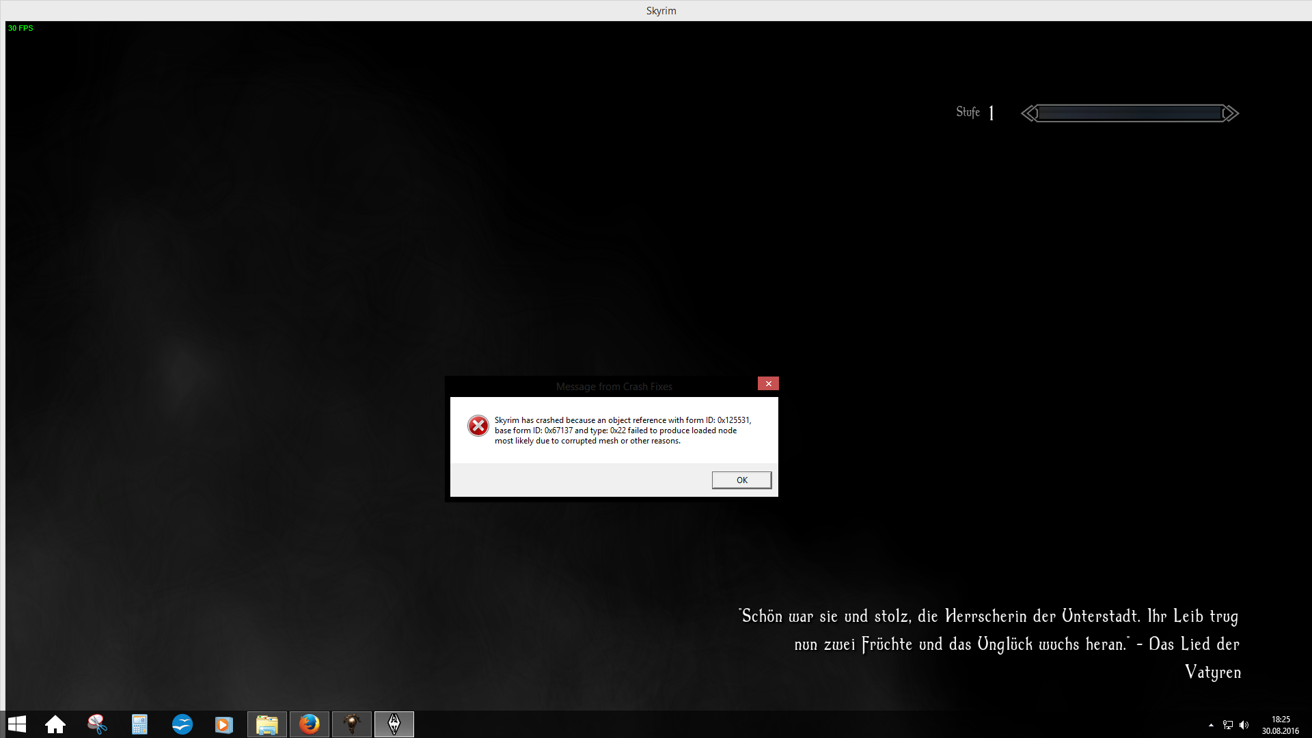Open the Calculator from taskbar
This screenshot has width=1312, height=738.
139,724
